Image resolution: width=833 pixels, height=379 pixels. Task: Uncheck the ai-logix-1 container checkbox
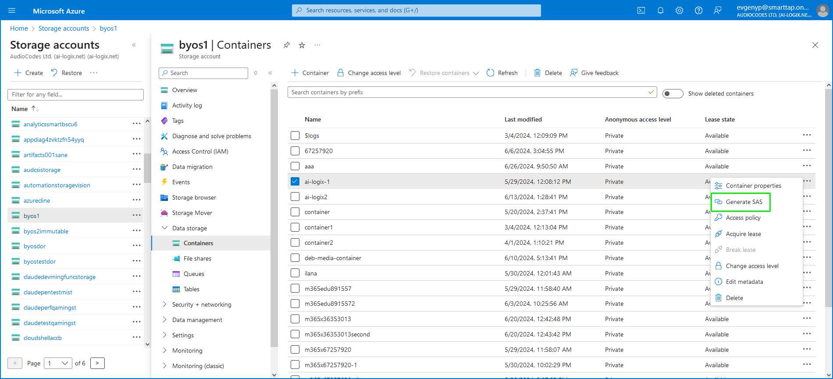pos(295,181)
